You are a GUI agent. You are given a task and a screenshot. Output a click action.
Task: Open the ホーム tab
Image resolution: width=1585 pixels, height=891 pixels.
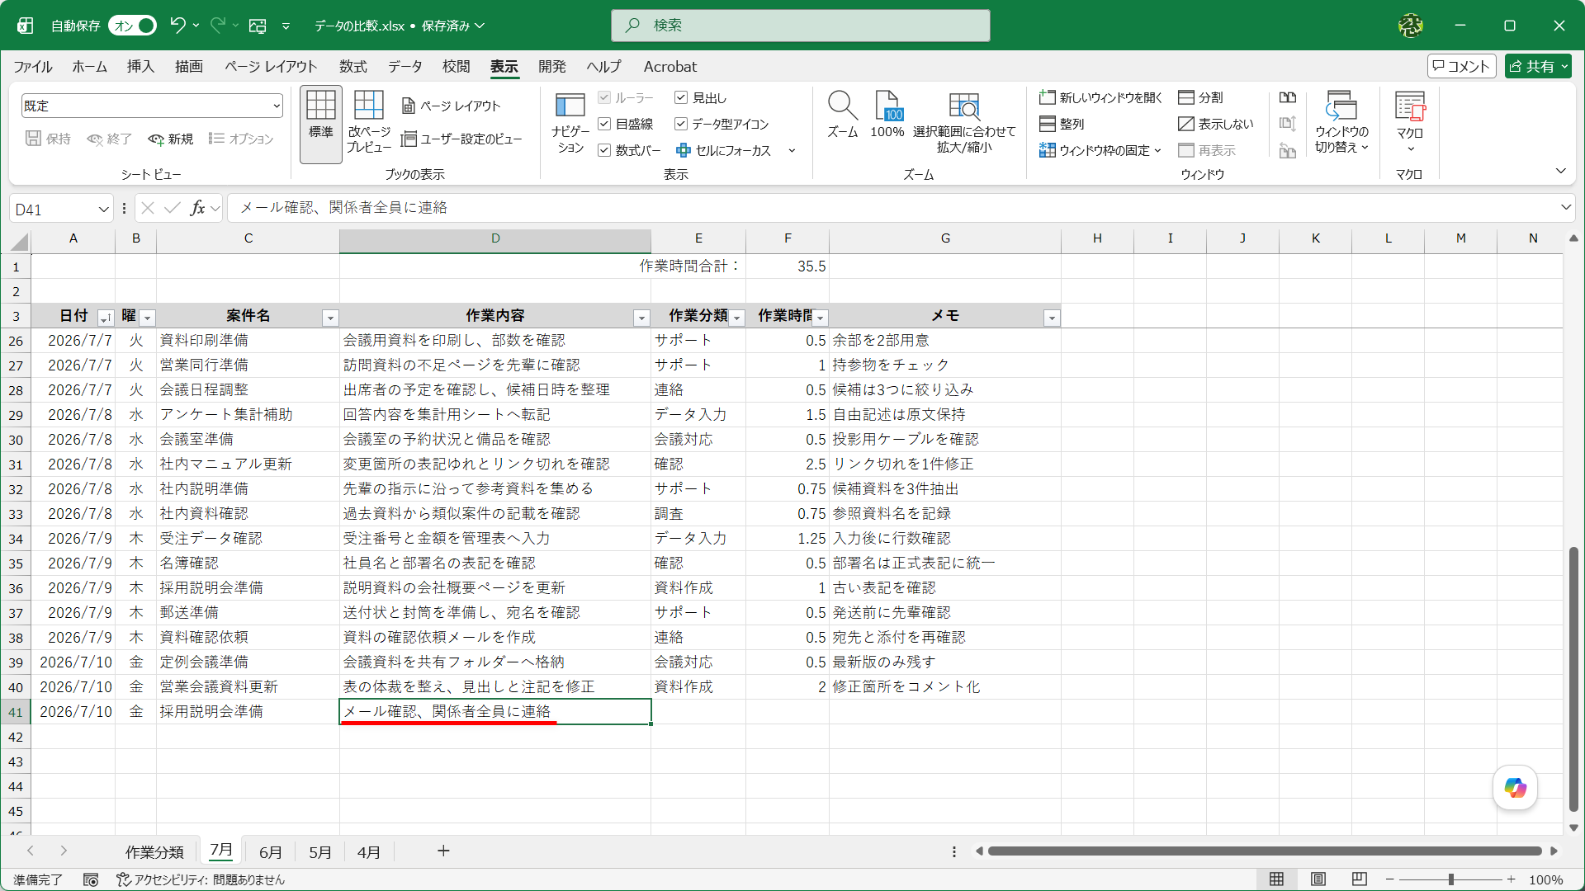[89, 67]
